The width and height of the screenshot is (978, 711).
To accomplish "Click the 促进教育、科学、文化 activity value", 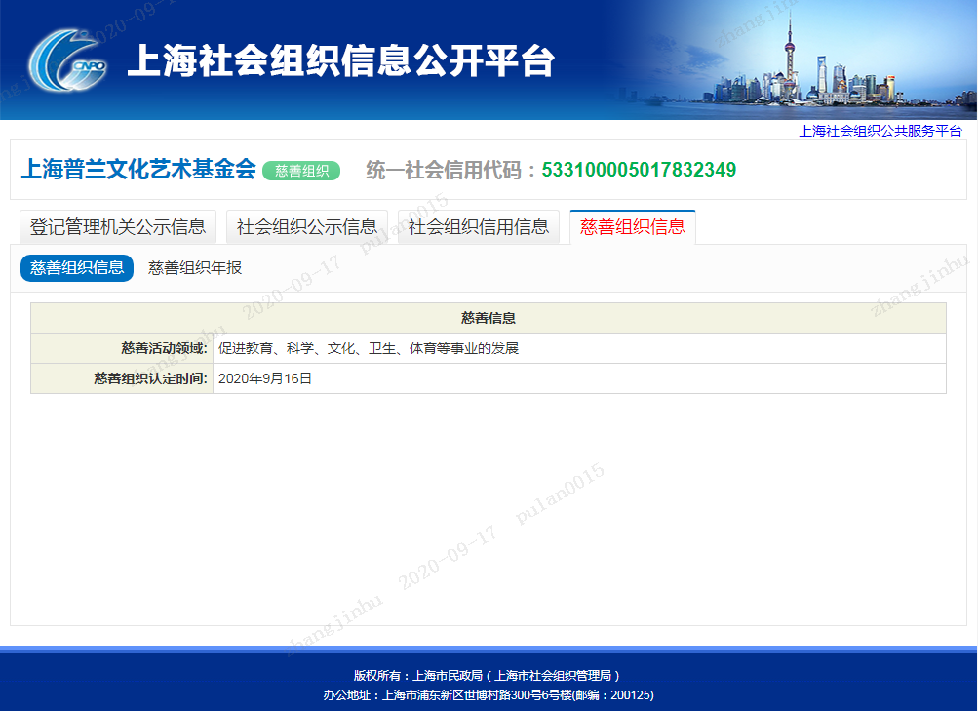I will click(369, 348).
